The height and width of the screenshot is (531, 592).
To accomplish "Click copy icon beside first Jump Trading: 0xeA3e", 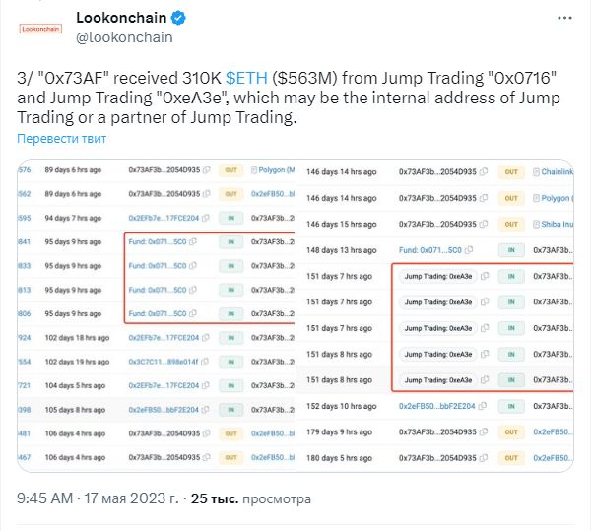I will tap(485, 276).
